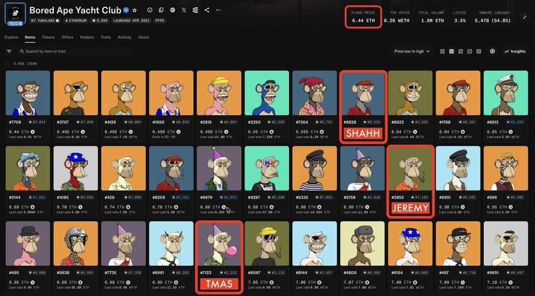
Task: Click the Insights button
Action: coord(515,51)
